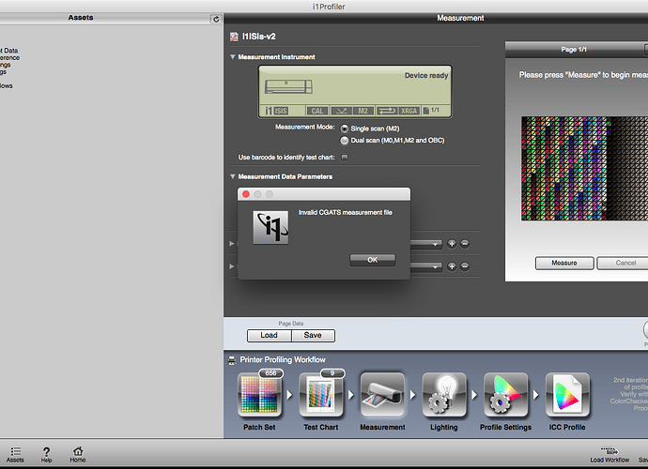The height and width of the screenshot is (469, 648).
Task: Click the Measure button
Action: (x=564, y=263)
